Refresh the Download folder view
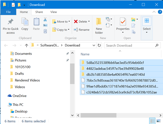163x124 pixels. pyautogui.click(x=99, y=45)
